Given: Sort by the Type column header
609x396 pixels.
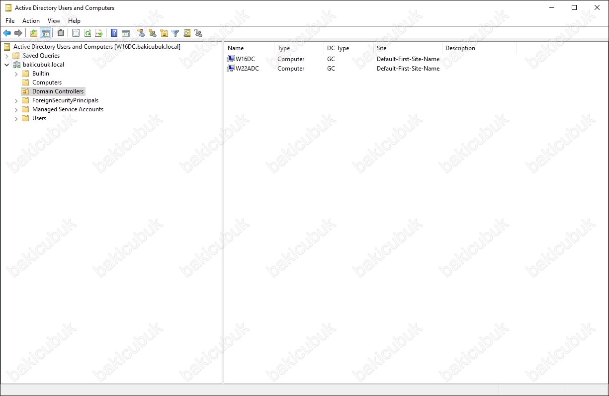Looking at the screenshot, I should 299,48.
